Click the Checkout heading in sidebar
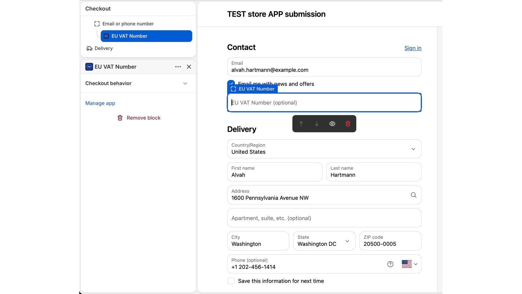Screen dimensions: 522x294 98,8
